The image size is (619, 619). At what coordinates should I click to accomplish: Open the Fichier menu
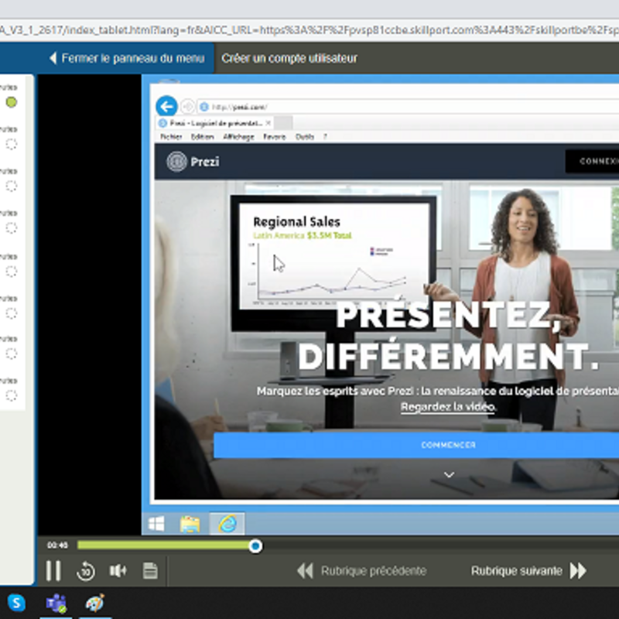[x=171, y=137]
